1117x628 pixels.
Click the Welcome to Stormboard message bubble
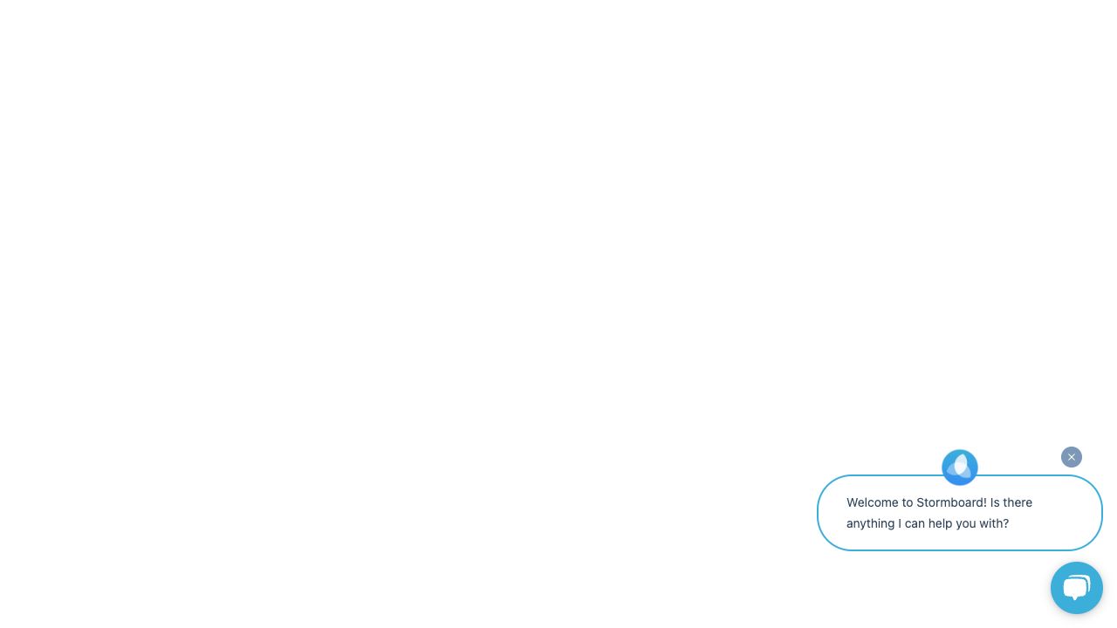959,513
